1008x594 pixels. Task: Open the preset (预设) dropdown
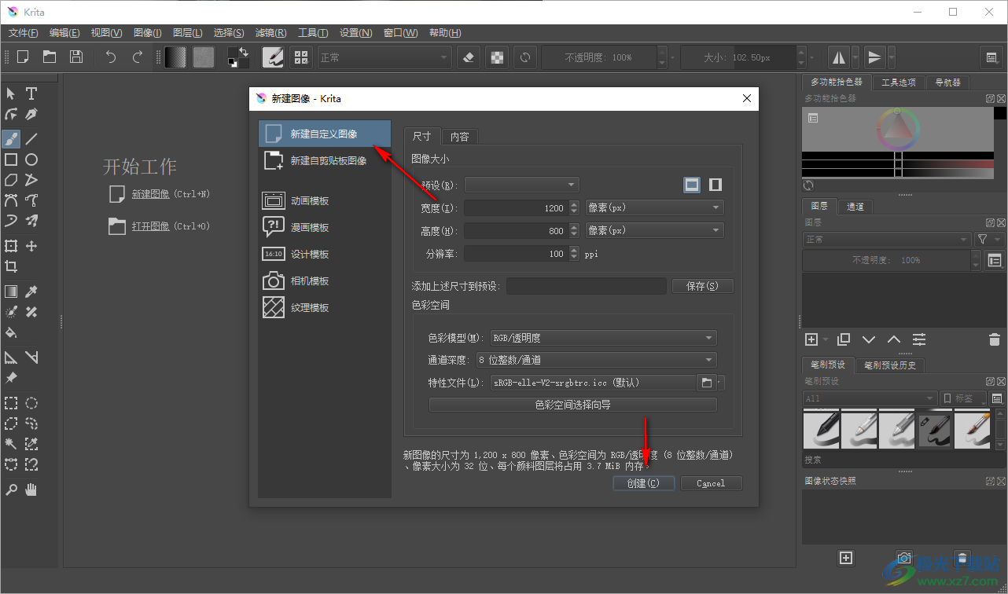coord(522,185)
